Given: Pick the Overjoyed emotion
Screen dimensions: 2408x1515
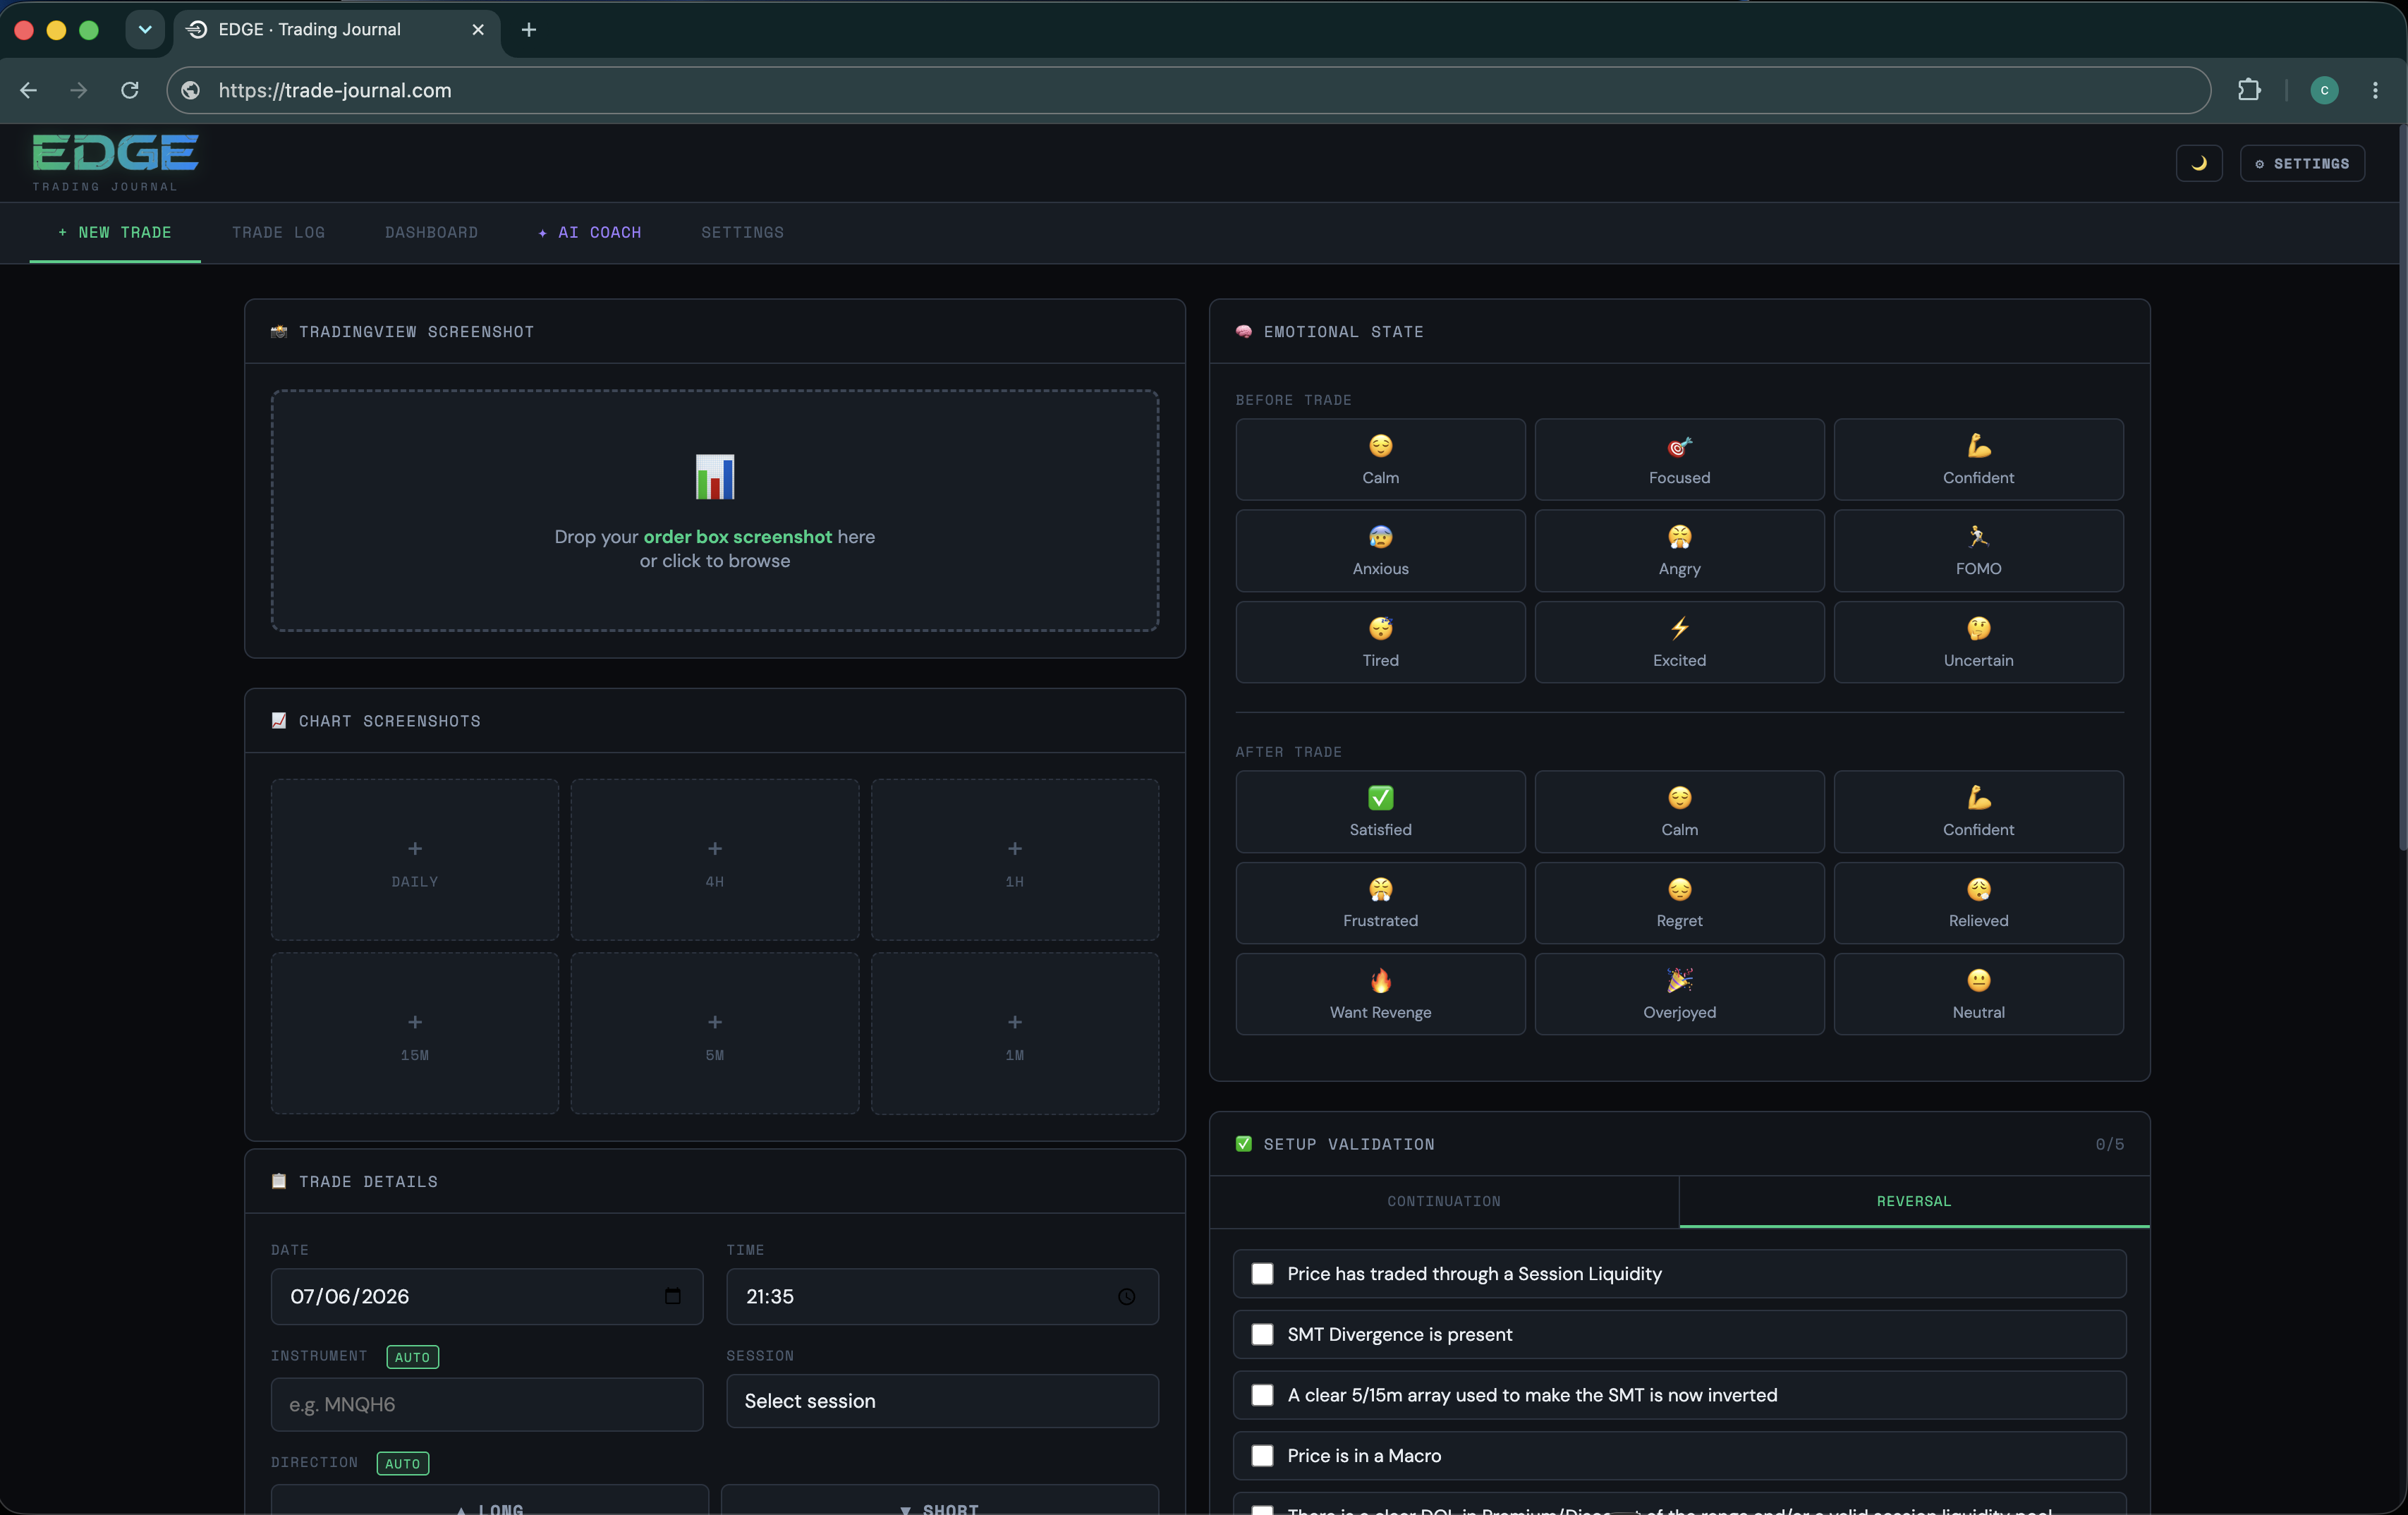Looking at the screenshot, I should coord(1679,994).
